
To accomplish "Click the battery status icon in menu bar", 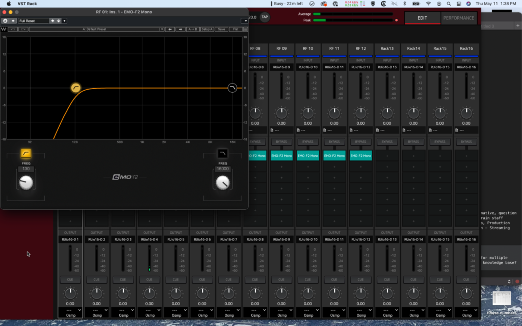I will coord(416,4).
